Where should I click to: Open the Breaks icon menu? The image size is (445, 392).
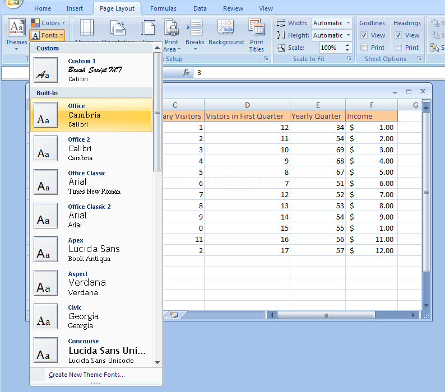pyautogui.click(x=194, y=27)
